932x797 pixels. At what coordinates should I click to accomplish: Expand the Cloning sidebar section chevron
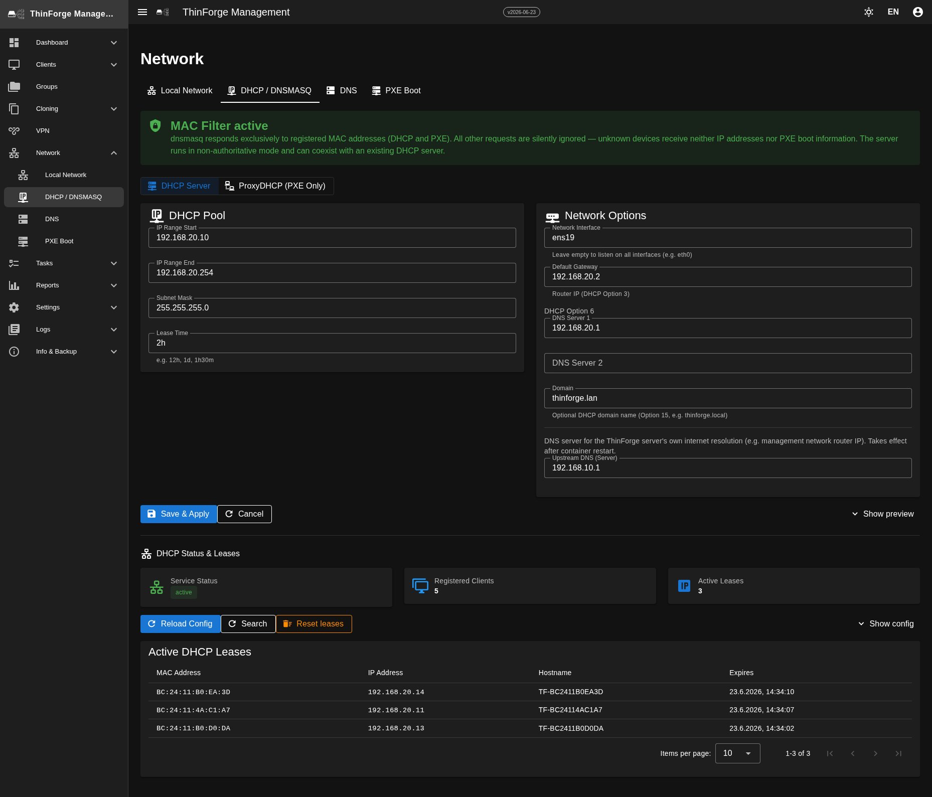[114, 109]
